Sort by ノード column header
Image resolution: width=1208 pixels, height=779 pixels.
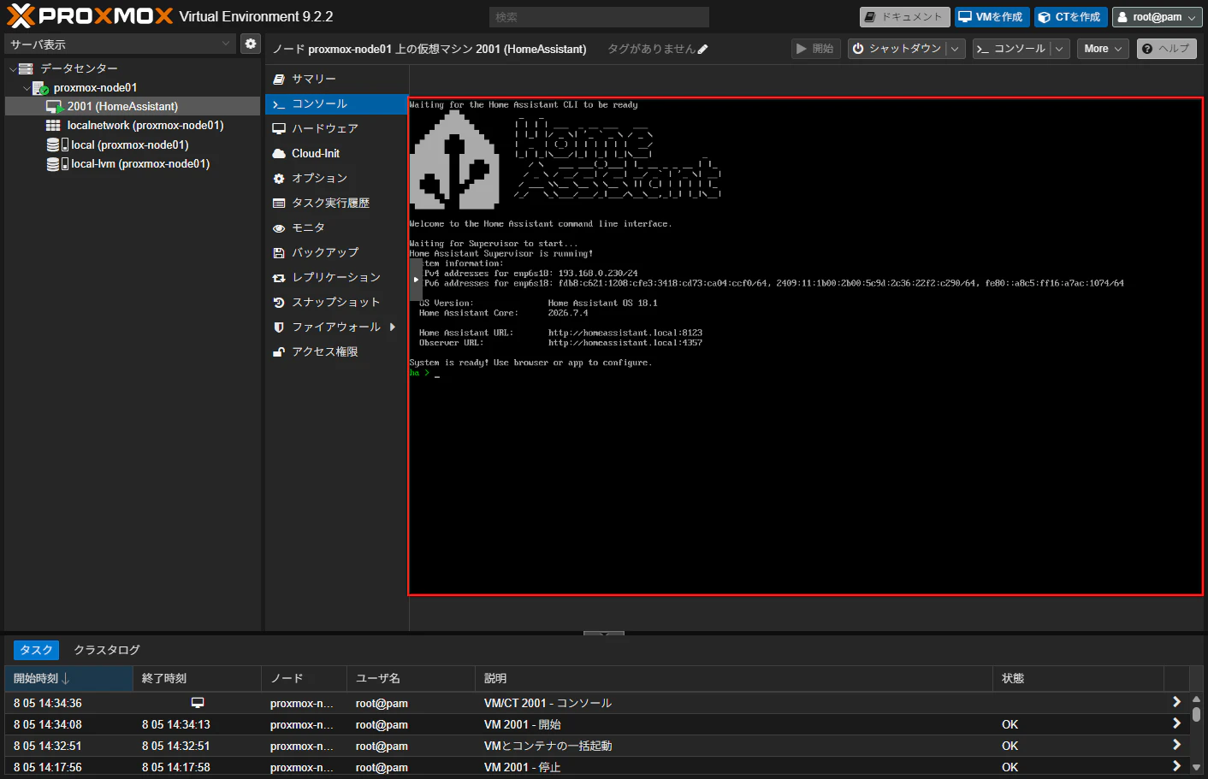point(304,678)
